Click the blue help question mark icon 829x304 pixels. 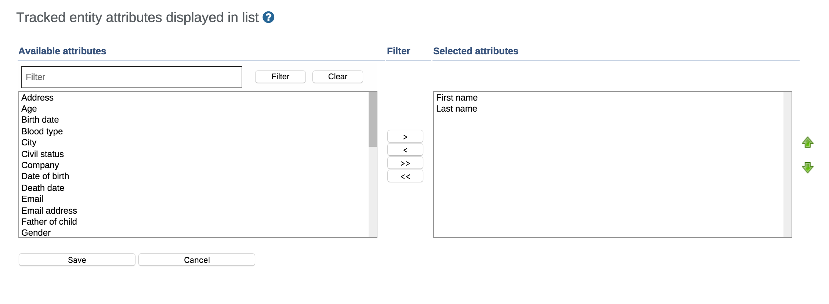(268, 17)
